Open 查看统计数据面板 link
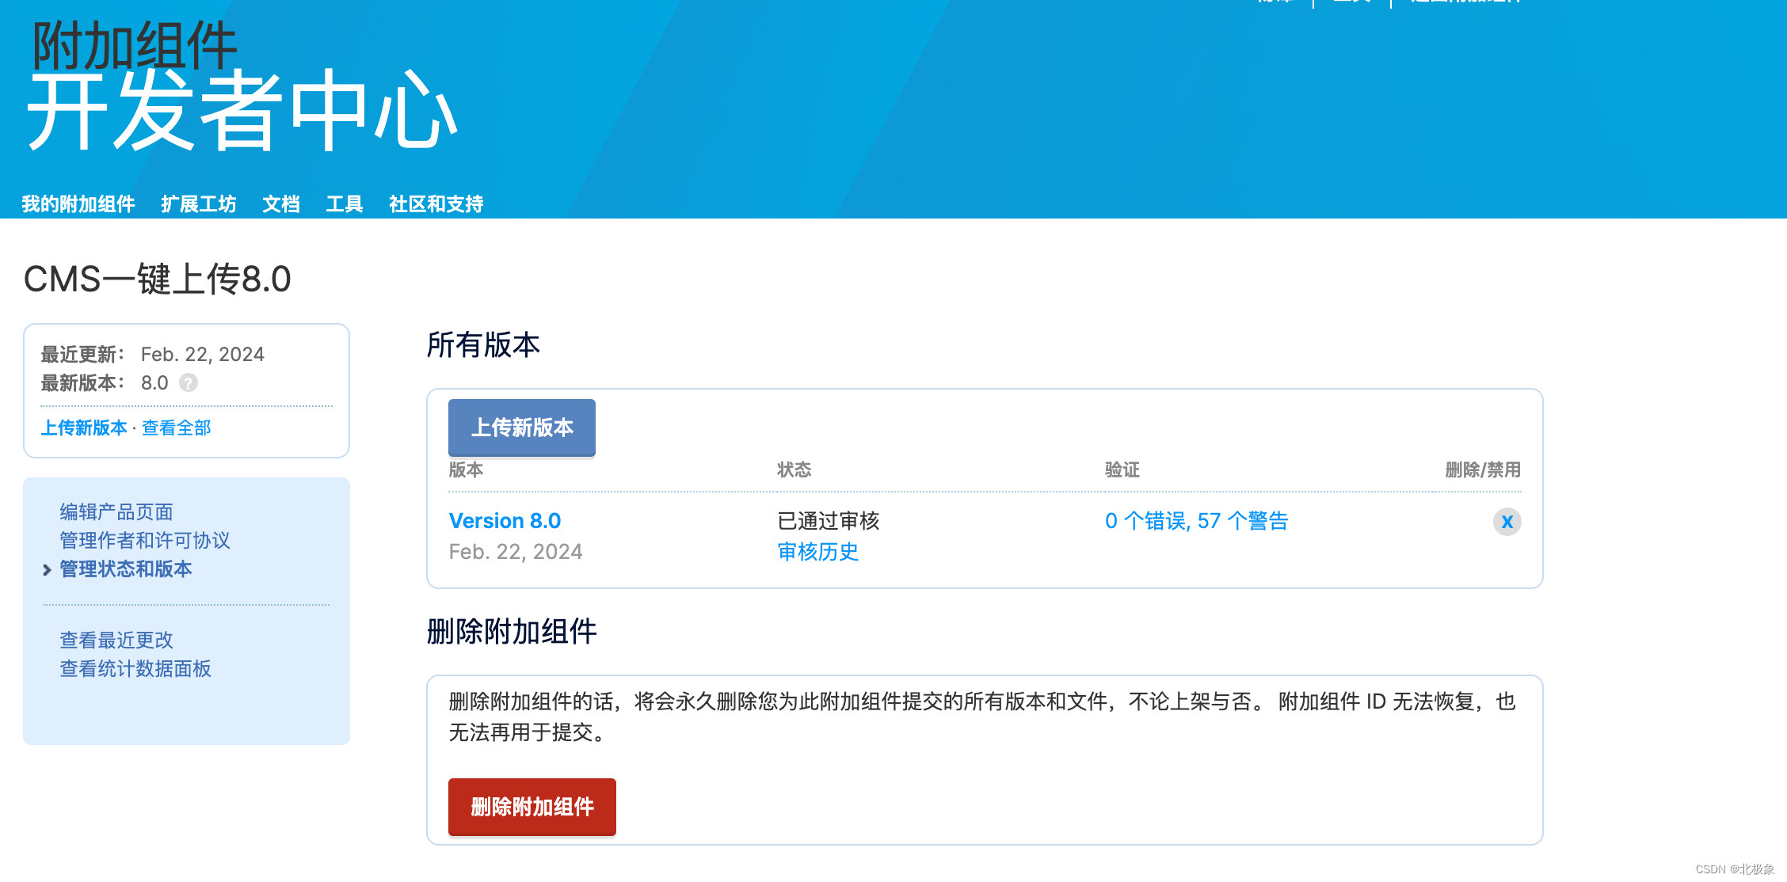The height and width of the screenshot is (882, 1787). point(135,669)
